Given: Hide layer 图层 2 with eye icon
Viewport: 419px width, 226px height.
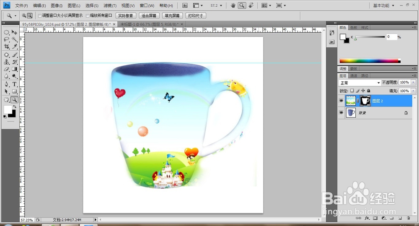Looking at the screenshot, I should pos(341,101).
